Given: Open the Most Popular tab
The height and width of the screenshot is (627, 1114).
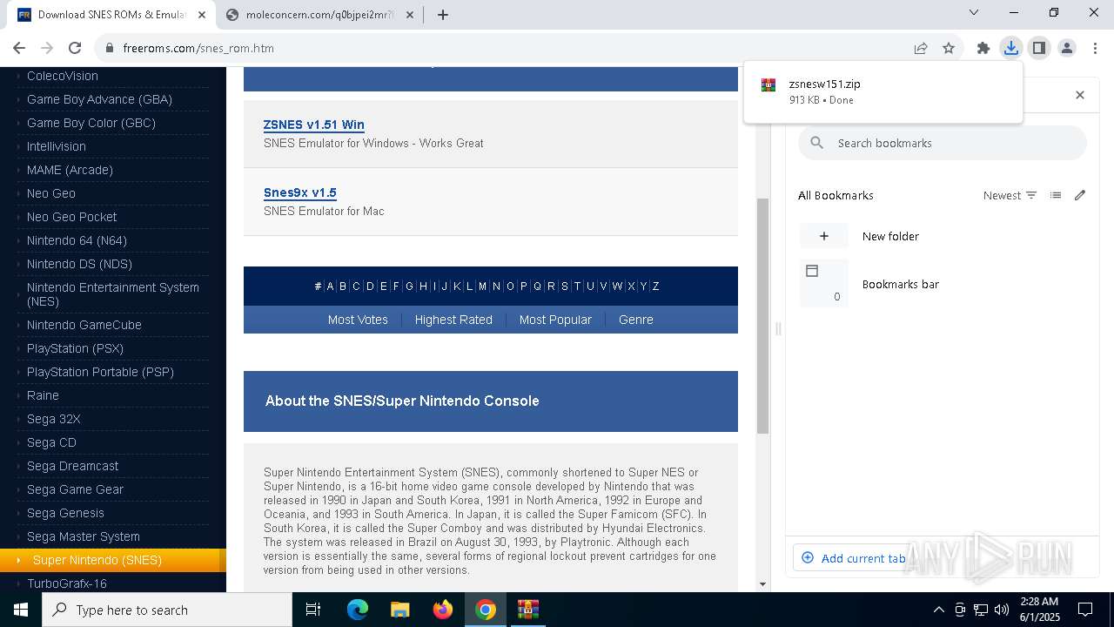Looking at the screenshot, I should (x=555, y=320).
